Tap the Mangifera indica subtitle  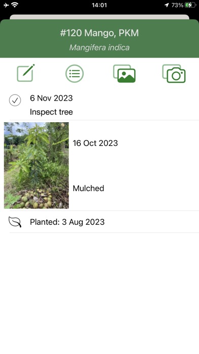(99, 48)
